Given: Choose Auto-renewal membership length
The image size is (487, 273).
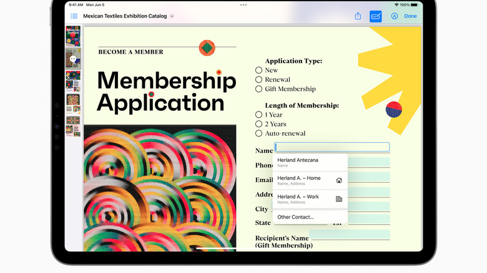Looking at the screenshot, I should (258, 133).
